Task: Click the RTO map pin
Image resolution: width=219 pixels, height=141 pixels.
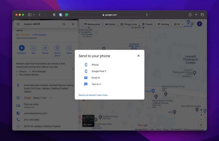Action: pyautogui.click(x=174, y=112)
